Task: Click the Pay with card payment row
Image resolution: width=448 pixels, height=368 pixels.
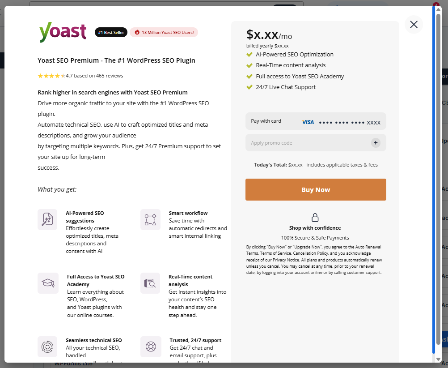Action: pos(315,121)
